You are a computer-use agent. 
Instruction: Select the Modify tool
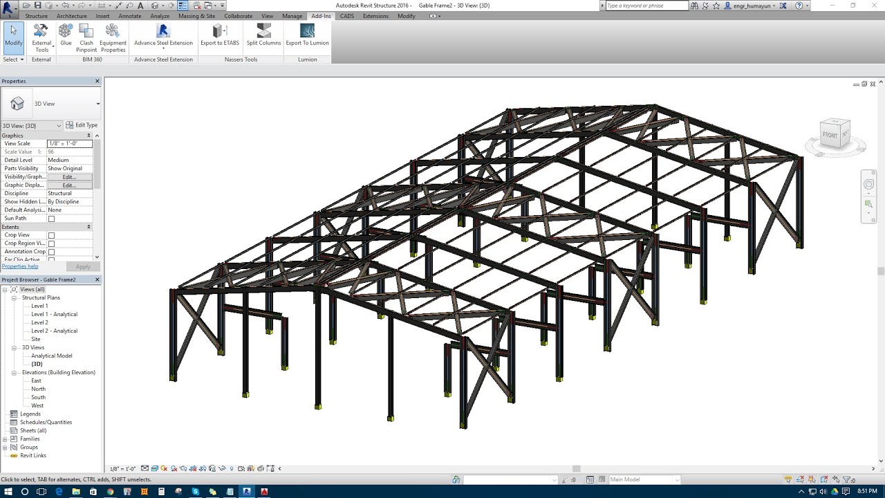[x=14, y=38]
